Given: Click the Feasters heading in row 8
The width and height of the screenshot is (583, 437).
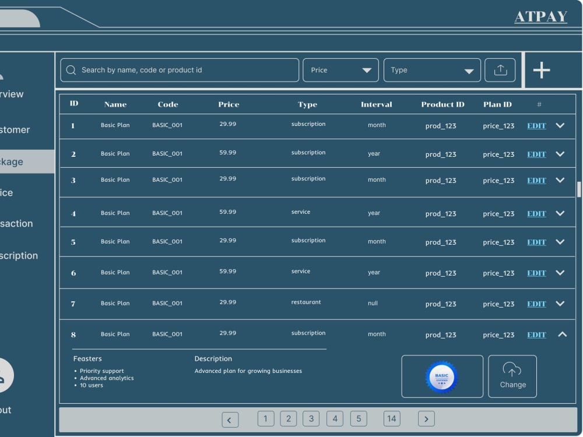Looking at the screenshot, I should tap(87, 358).
